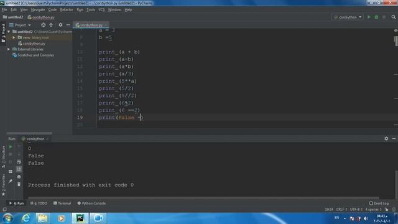This screenshot has width=398, height=224.
Task: Hide the Run panel with the minus icon
Action: pos(394,139)
